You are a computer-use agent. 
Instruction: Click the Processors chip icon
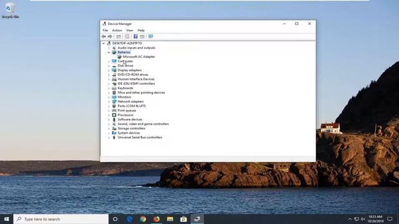click(x=114, y=115)
